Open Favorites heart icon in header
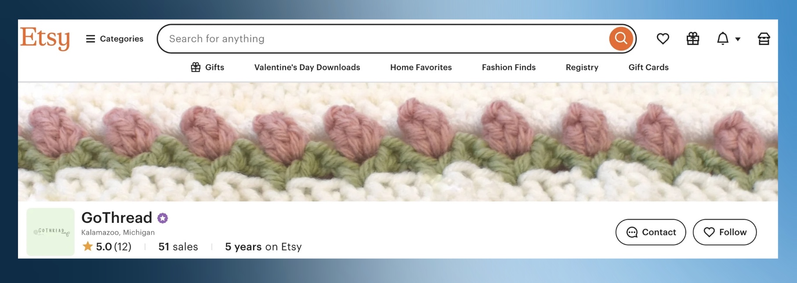The image size is (797, 283). pyautogui.click(x=663, y=39)
